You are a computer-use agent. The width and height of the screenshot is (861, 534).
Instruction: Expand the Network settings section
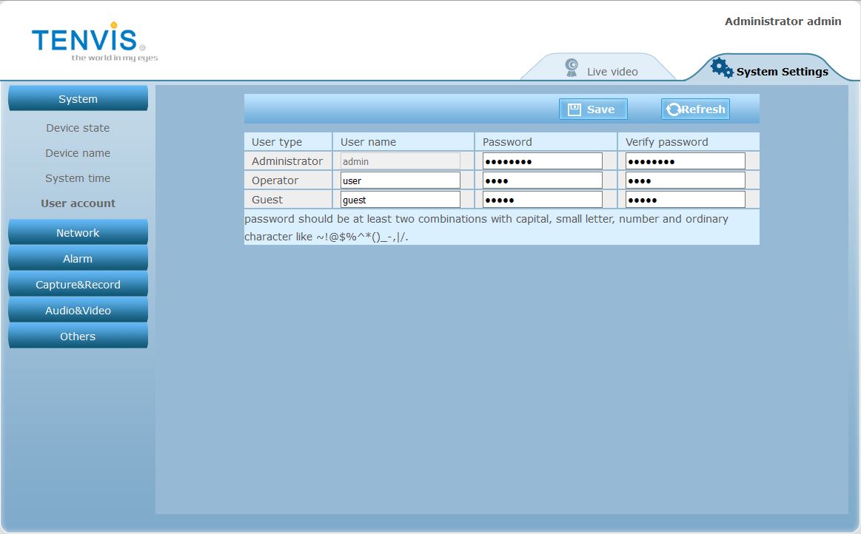78,233
